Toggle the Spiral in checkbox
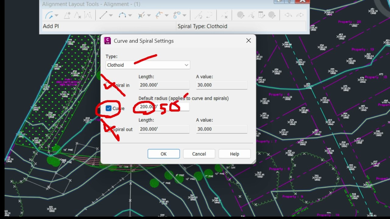 tap(108, 85)
